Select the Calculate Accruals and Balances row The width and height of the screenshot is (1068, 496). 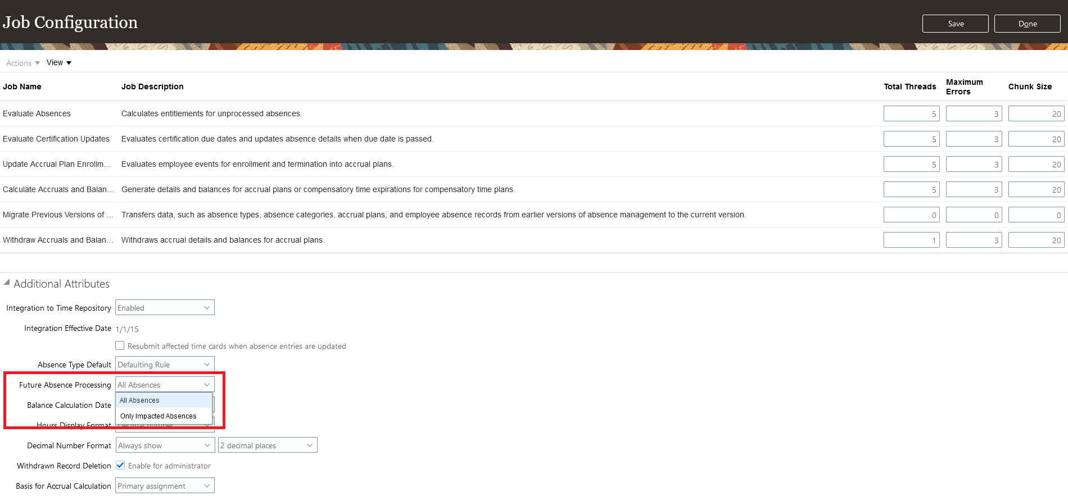[534, 189]
